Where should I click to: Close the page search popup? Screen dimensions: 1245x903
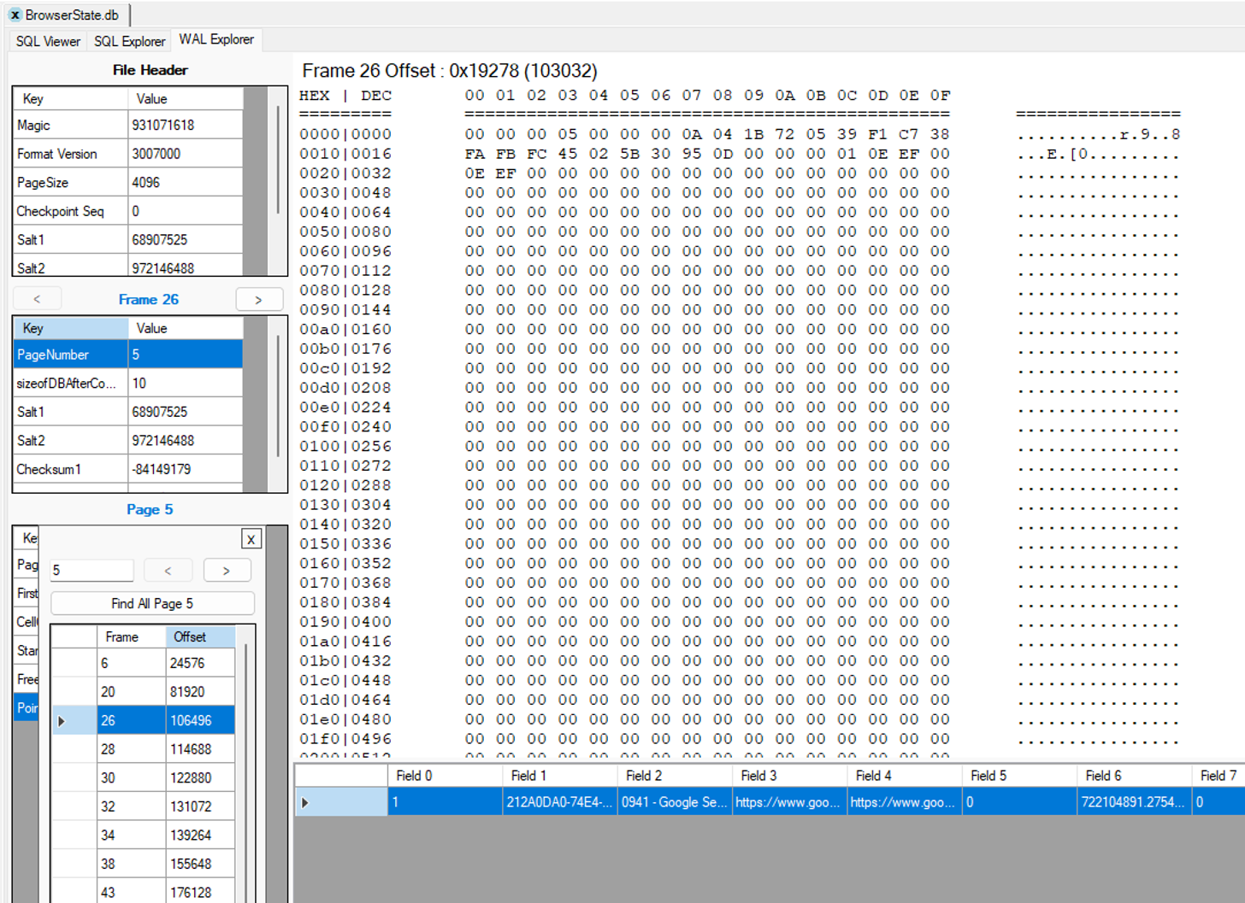click(x=251, y=539)
